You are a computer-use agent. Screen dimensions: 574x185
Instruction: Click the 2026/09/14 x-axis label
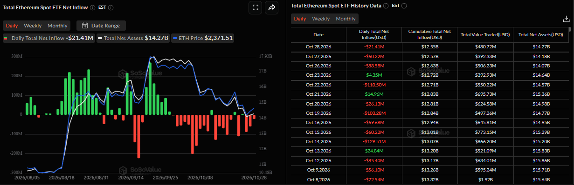pyautogui.click(x=131, y=178)
